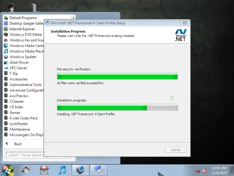234x176 pixels.
Task: Click the muted volume tray icon
Action: (204, 171)
